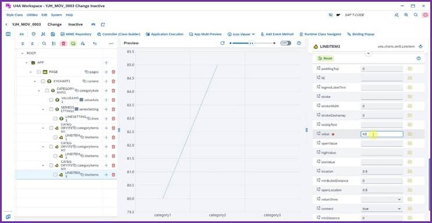The width and height of the screenshot is (432, 223).
Task: Click the binding folder icon for value property
Action: [x=410, y=134]
